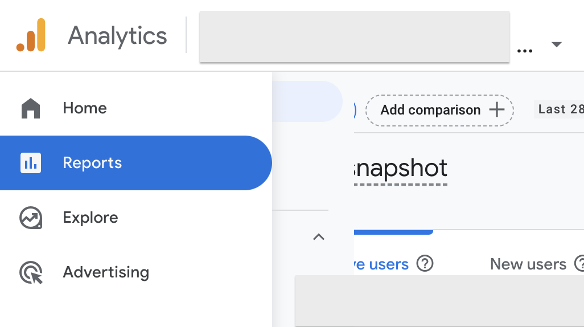Click the three-dot ellipsis in the header
This screenshot has height=327, width=584.
(525, 50)
